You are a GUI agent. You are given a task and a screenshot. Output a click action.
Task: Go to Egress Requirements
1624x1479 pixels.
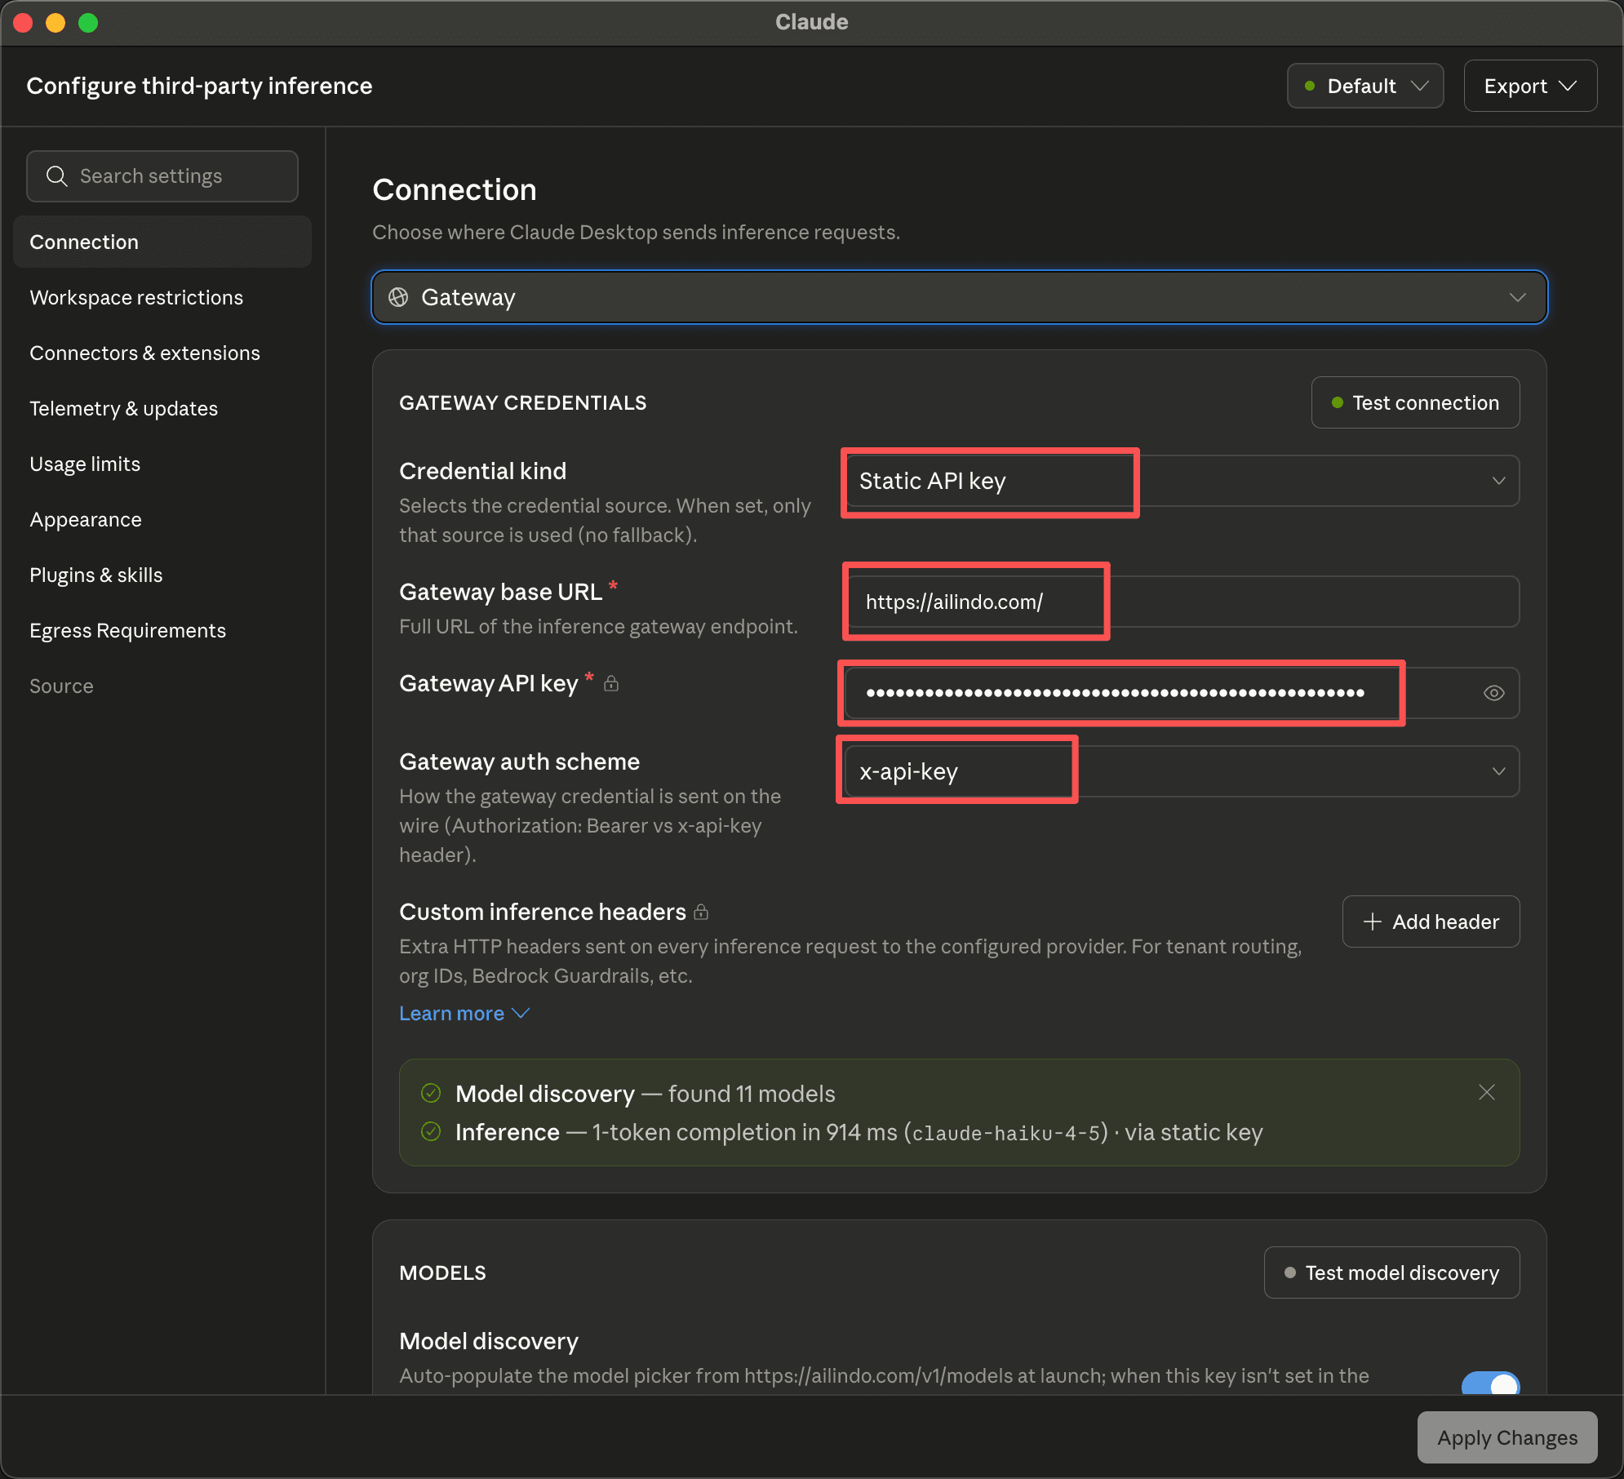(162, 630)
